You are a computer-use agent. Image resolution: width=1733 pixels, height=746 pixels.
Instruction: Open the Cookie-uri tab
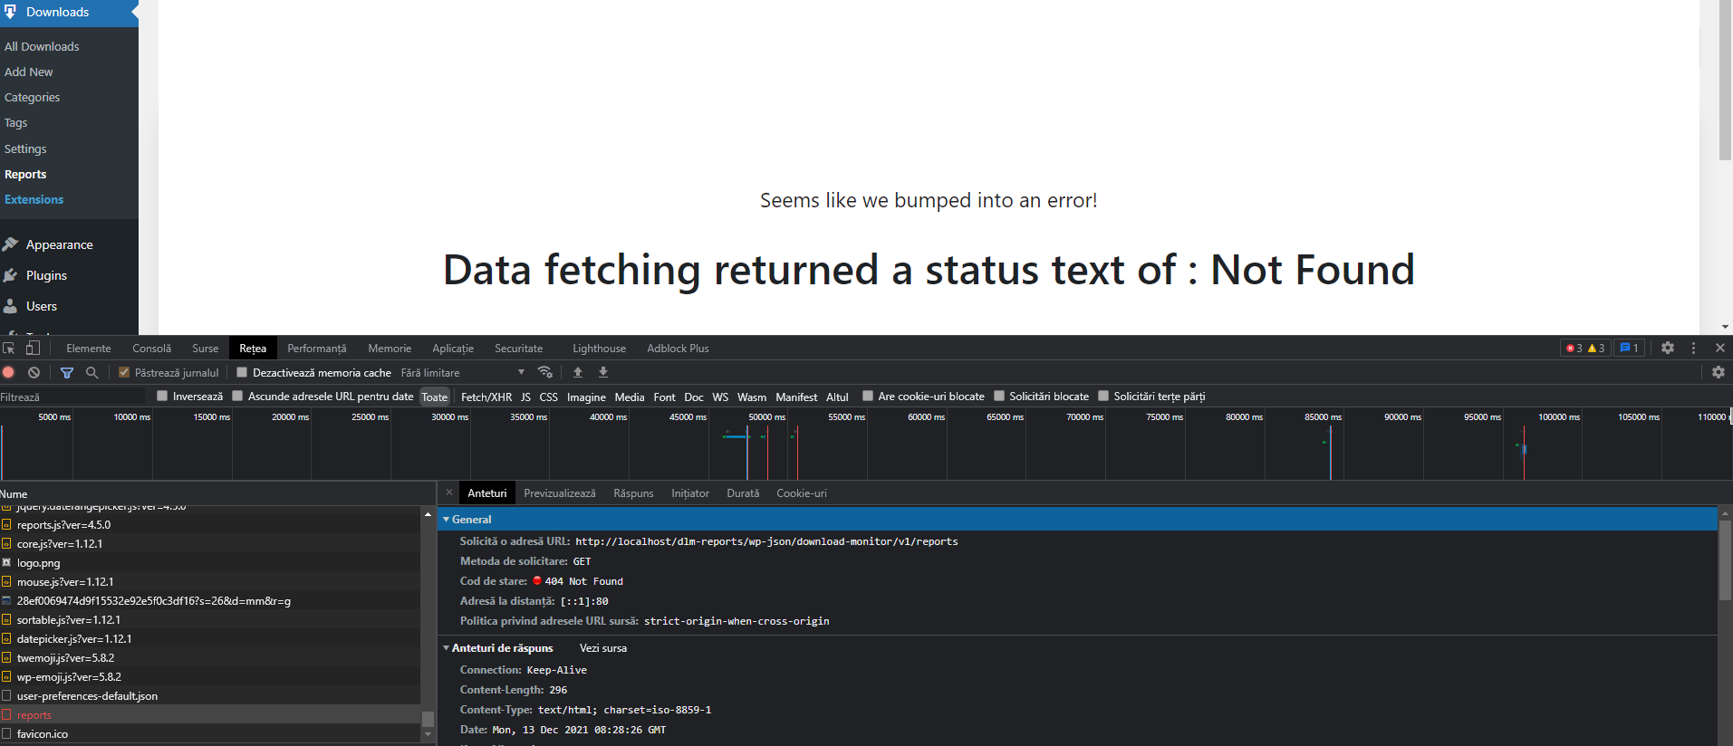click(x=801, y=493)
